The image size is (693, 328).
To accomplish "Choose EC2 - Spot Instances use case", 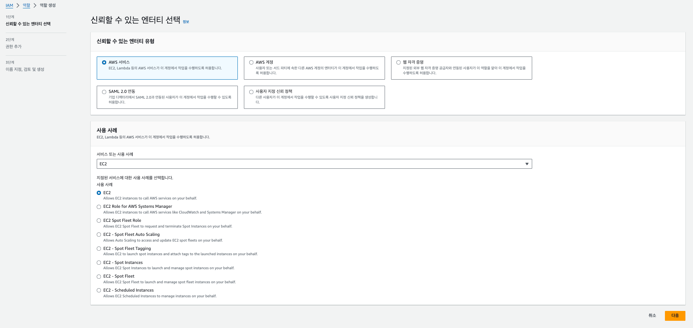I will click(99, 263).
